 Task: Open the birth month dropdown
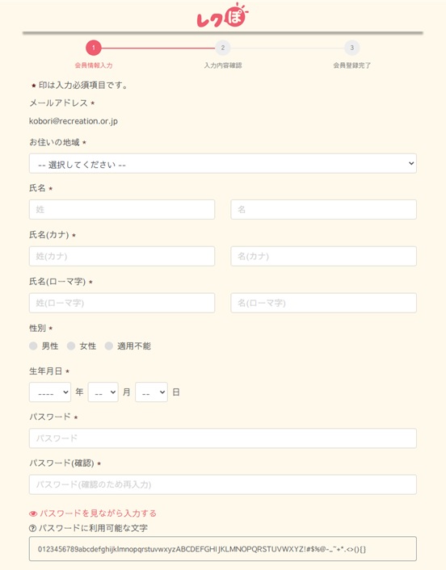coord(103,392)
